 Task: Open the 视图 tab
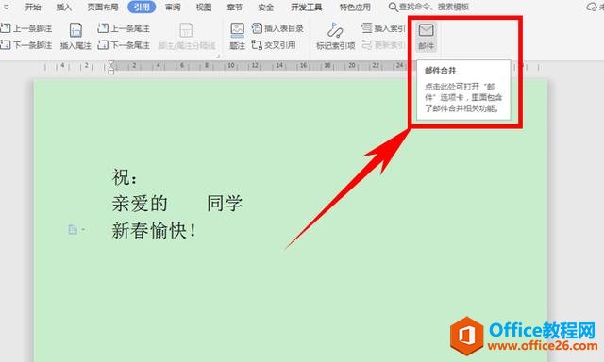click(204, 7)
